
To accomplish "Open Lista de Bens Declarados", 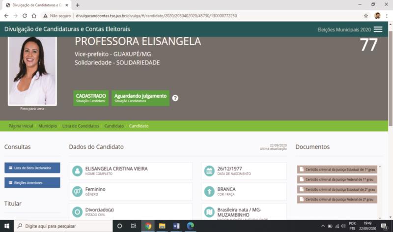I will pyautogui.click(x=32, y=168).
